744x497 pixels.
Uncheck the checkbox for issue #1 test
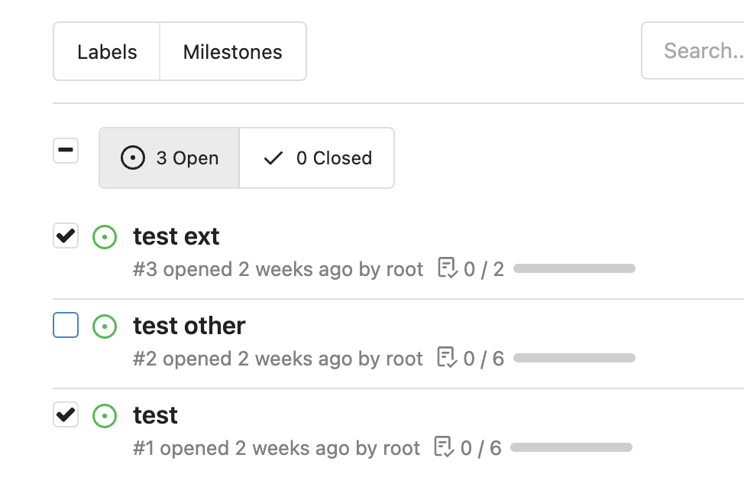(x=66, y=414)
